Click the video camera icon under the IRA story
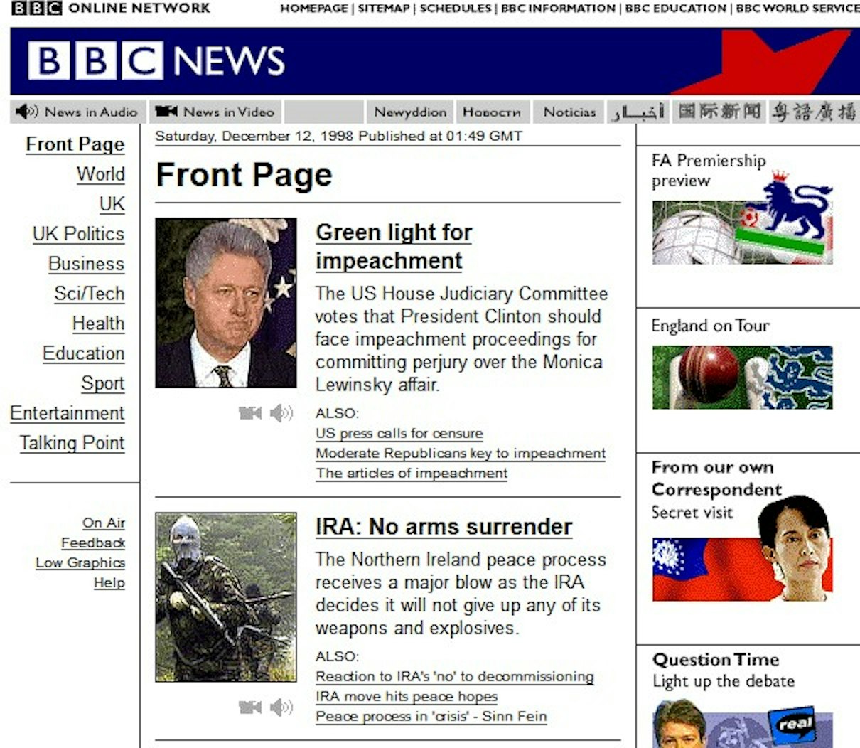Screen dimensions: 860x748 pyautogui.click(x=250, y=707)
